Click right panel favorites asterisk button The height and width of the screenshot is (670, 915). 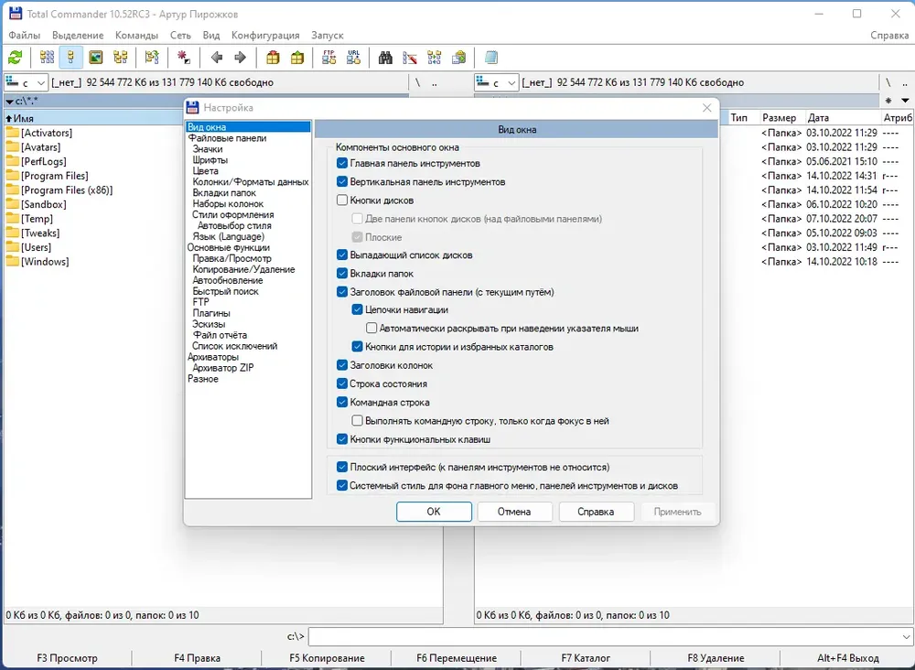[x=888, y=101]
